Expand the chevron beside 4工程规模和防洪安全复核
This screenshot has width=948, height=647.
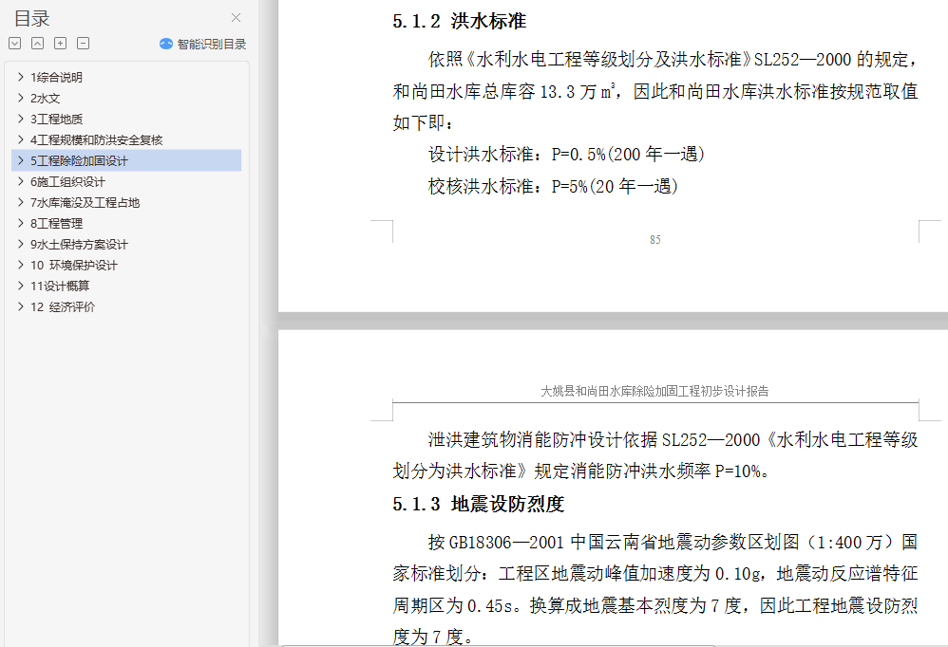(x=21, y=139)
